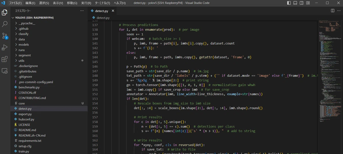
Task: Split the editor to the right
Action: tap(332, 11)
